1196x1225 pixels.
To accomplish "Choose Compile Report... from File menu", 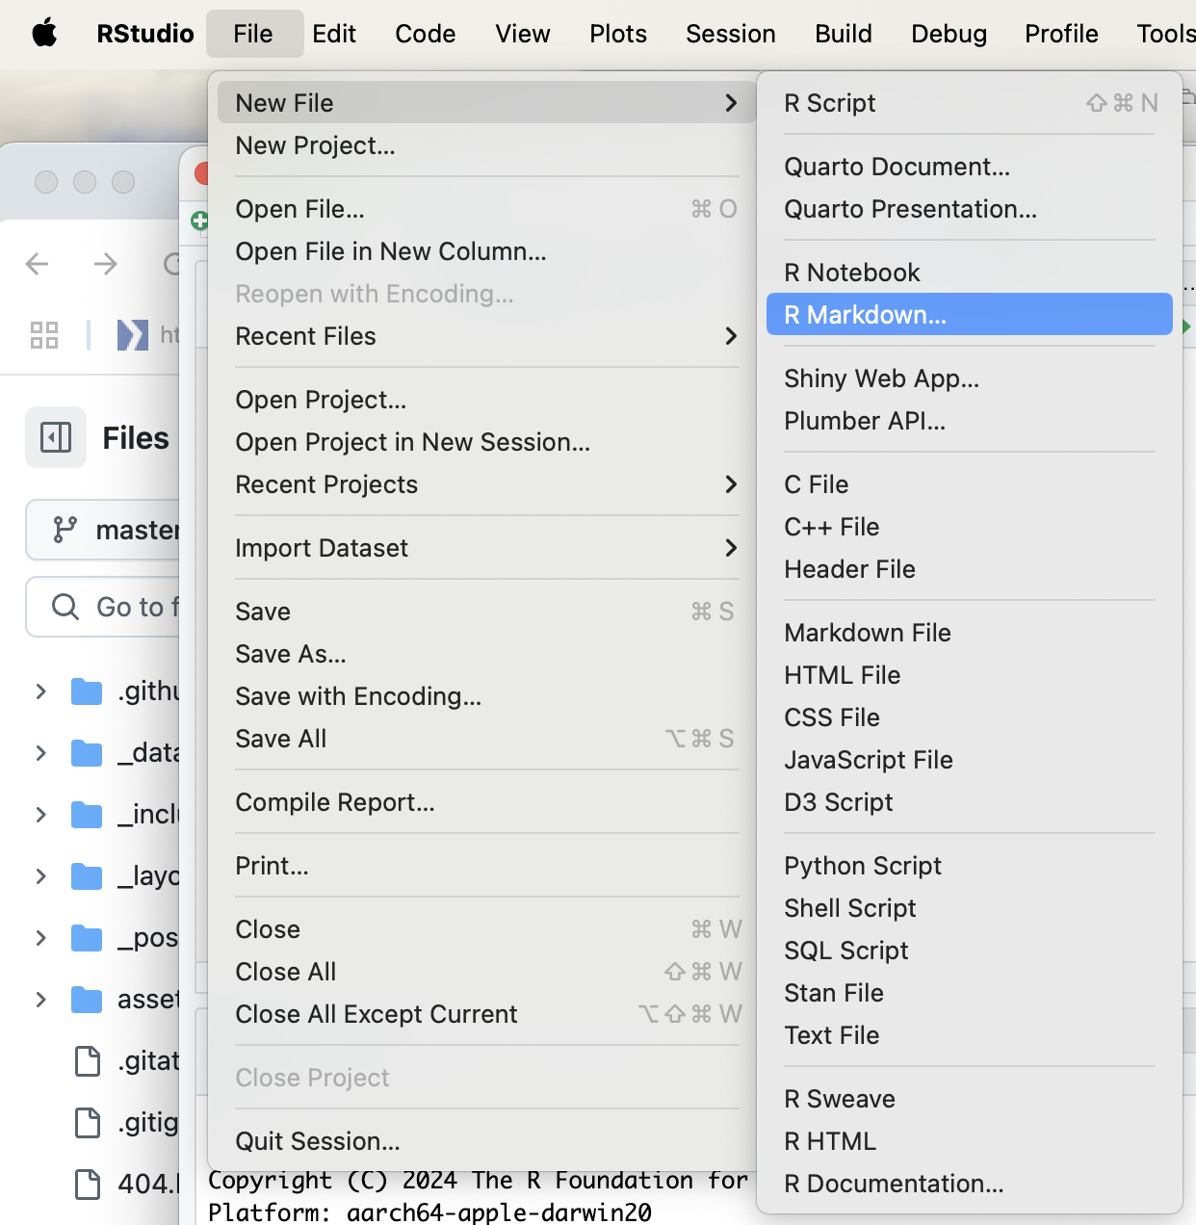I will point(487,802).
